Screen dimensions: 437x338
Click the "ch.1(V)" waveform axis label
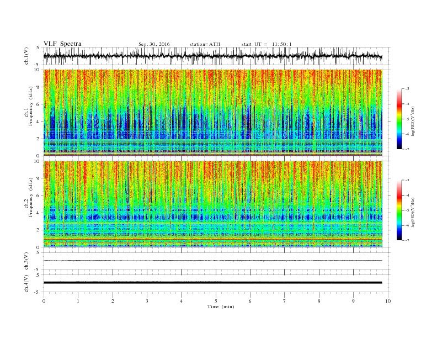tap(26, 56)
